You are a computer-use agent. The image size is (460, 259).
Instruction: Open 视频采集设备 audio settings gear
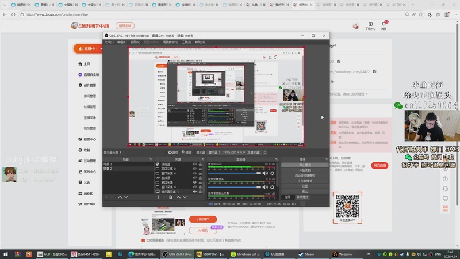272,188
